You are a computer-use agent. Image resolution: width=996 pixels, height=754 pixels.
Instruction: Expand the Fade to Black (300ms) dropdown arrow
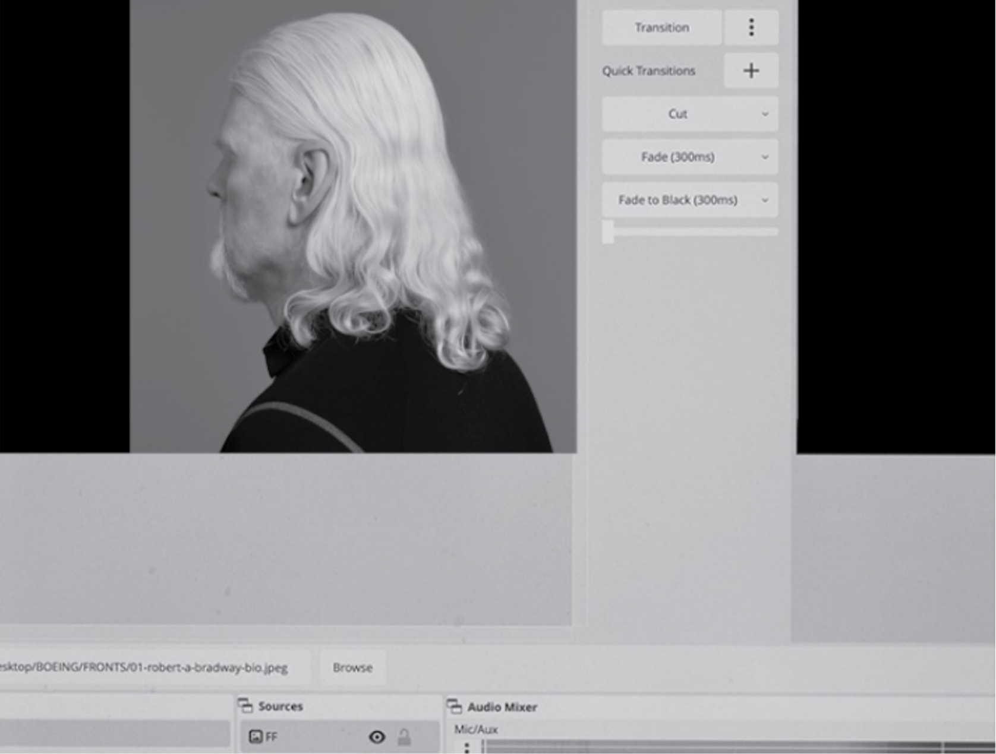click(765, 200)
